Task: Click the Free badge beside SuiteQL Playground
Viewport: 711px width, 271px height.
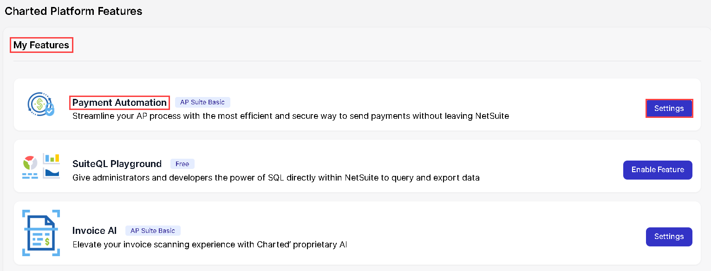Action: [x=183, y=164]
